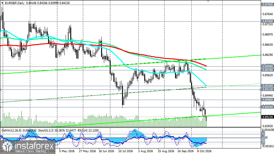Click the gray chart shift triangle marker
The image size is (274, 154).
(208, 1)
